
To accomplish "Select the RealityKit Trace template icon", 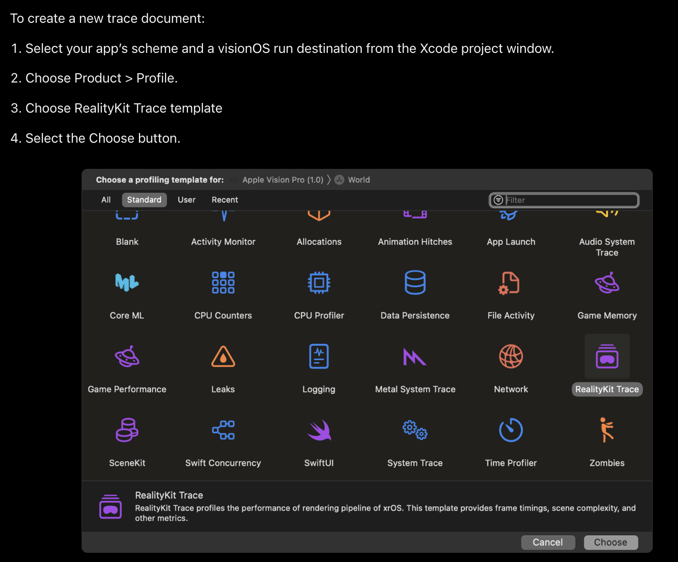I will [607, 356].
